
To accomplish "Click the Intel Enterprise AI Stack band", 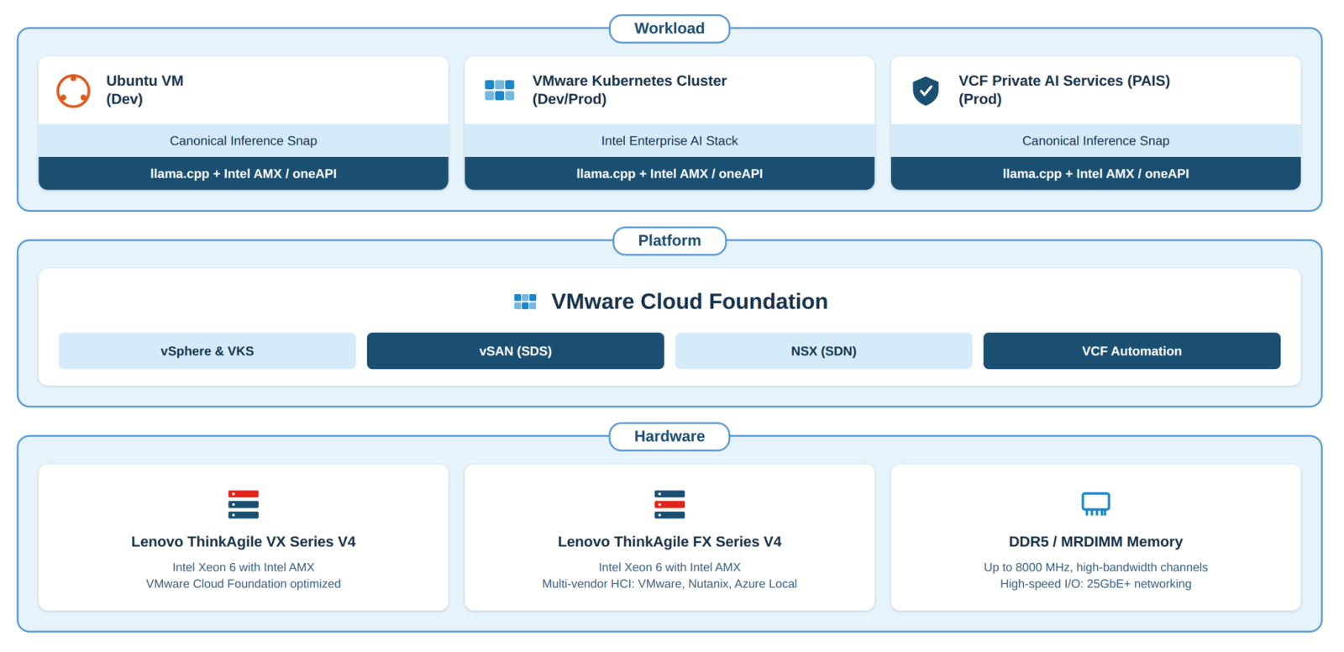I will pyautogui.click(x=669, y=141).
